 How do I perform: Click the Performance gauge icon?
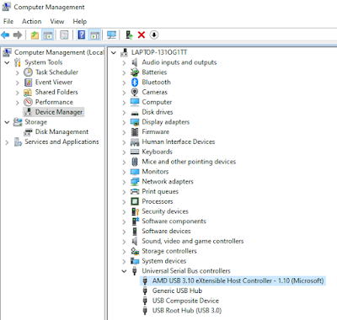pos(28,102)
